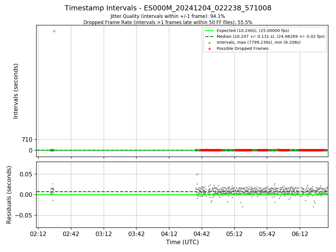This screenshot has width=336, height=252.
Task: Click the outlier interval point near 7799 s
Action: (54, 31)
